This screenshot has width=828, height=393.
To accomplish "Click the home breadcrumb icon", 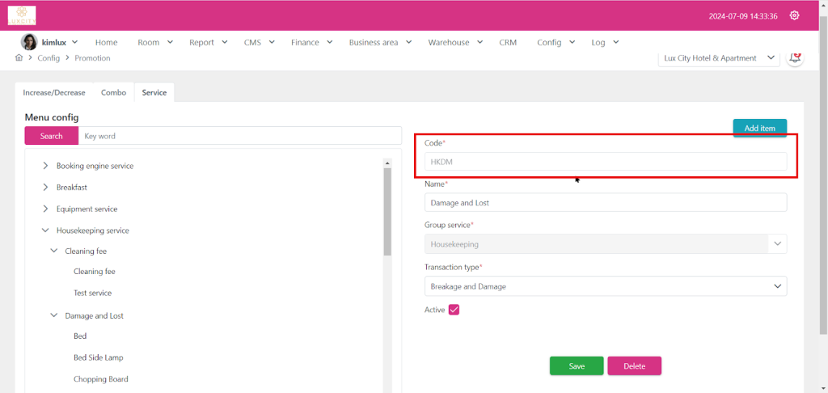I will coord(19,58).
